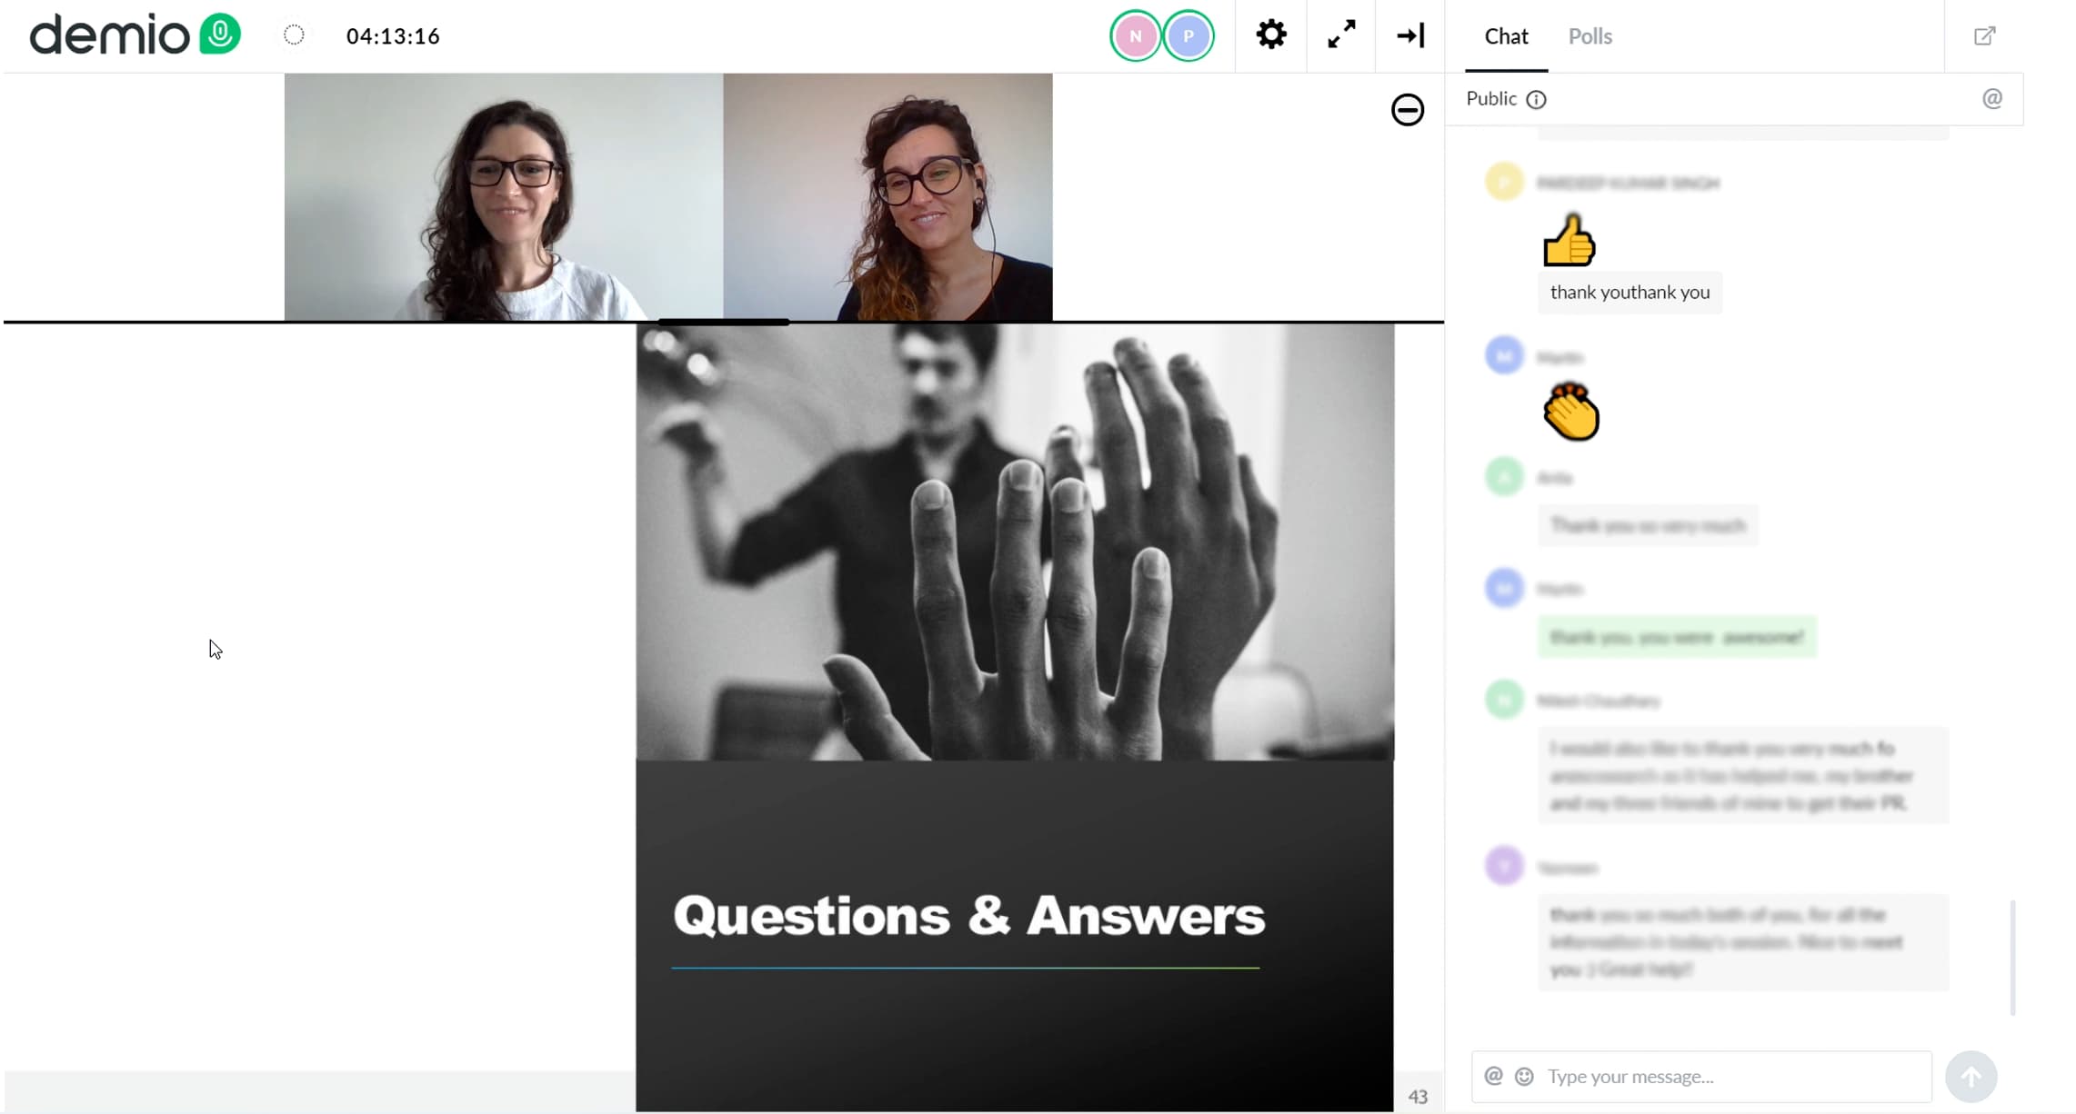Click the webcam divider resize handle

(723, 322)
